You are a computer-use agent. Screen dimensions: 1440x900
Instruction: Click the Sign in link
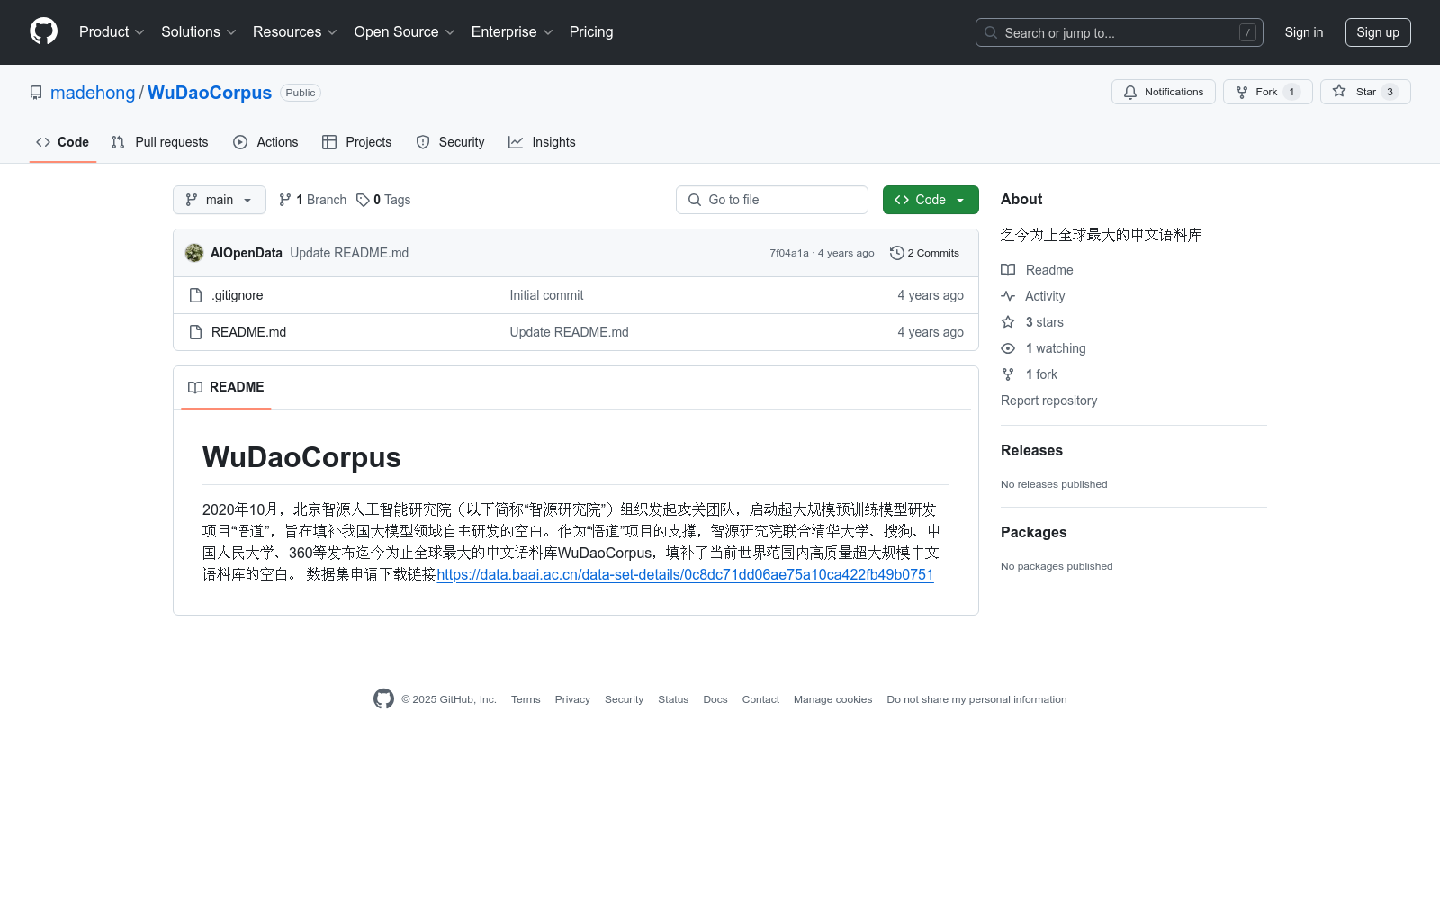click(x=1304, y=32)
